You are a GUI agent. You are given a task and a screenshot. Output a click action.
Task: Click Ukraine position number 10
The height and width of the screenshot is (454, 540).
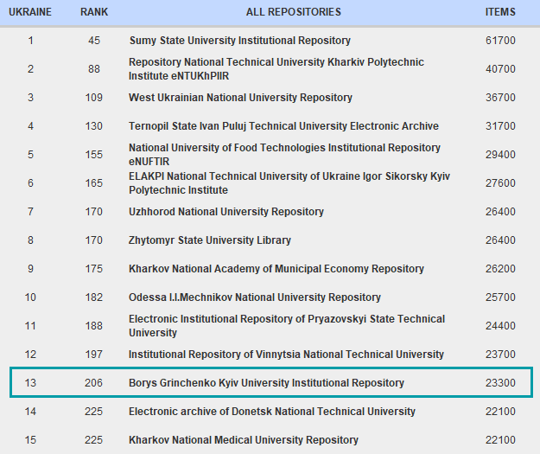(x=30, y=297)
